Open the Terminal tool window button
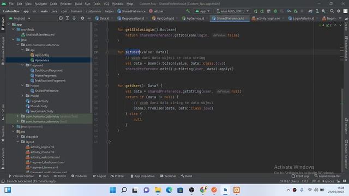Image resolution: width=349 pixels, height=196 pixels. click(168, 176)
